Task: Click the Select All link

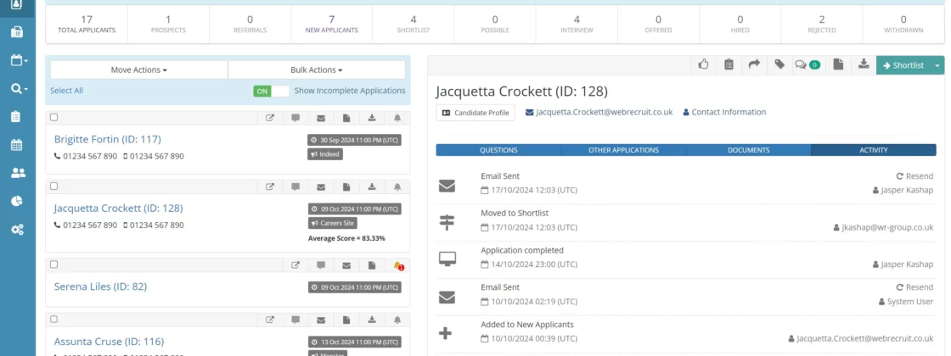Action: click(66, 91)
